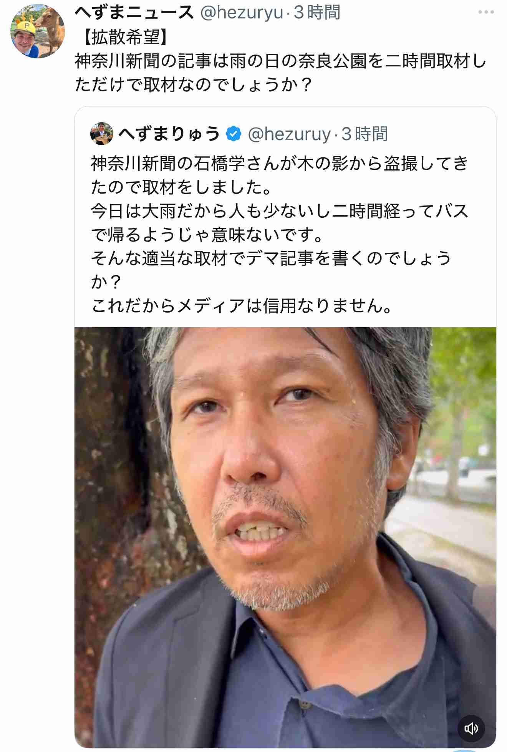Click the blue verified checkmark badge

234,134
